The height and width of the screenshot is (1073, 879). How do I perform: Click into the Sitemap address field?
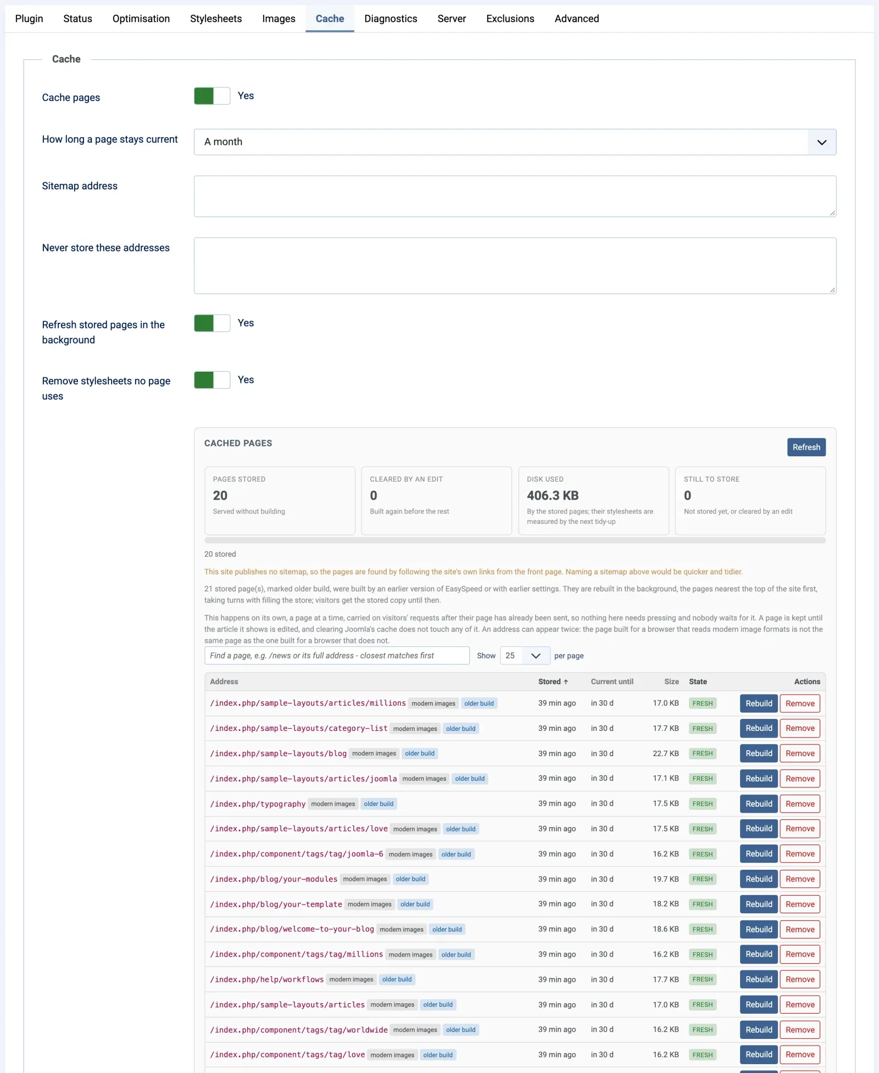(515, 196)
